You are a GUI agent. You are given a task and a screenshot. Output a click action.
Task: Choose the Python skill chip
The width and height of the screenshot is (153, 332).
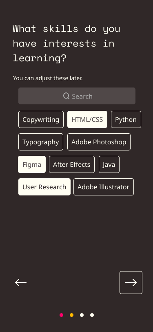coord(126,119)
